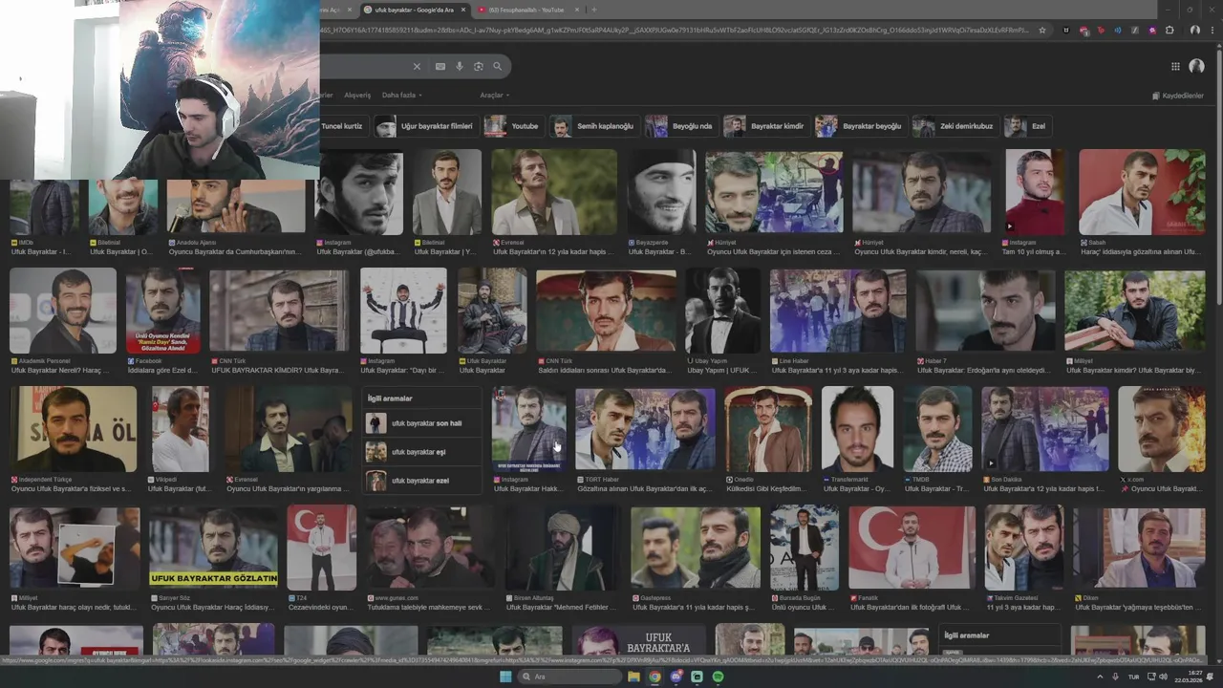The width and height of the screenshot is (1223, 688).
Task: Click the Chrome address bar URL
Action: (x=674, y=30)
